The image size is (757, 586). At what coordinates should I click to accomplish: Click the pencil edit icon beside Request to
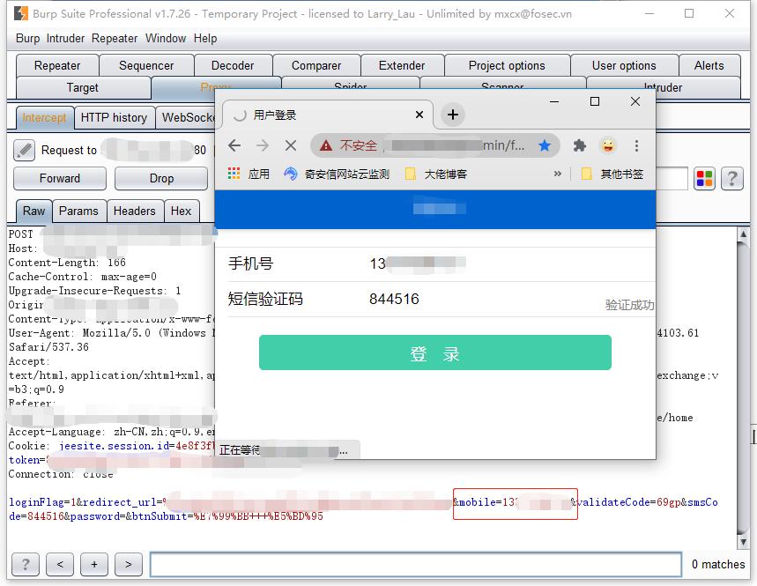24,149
